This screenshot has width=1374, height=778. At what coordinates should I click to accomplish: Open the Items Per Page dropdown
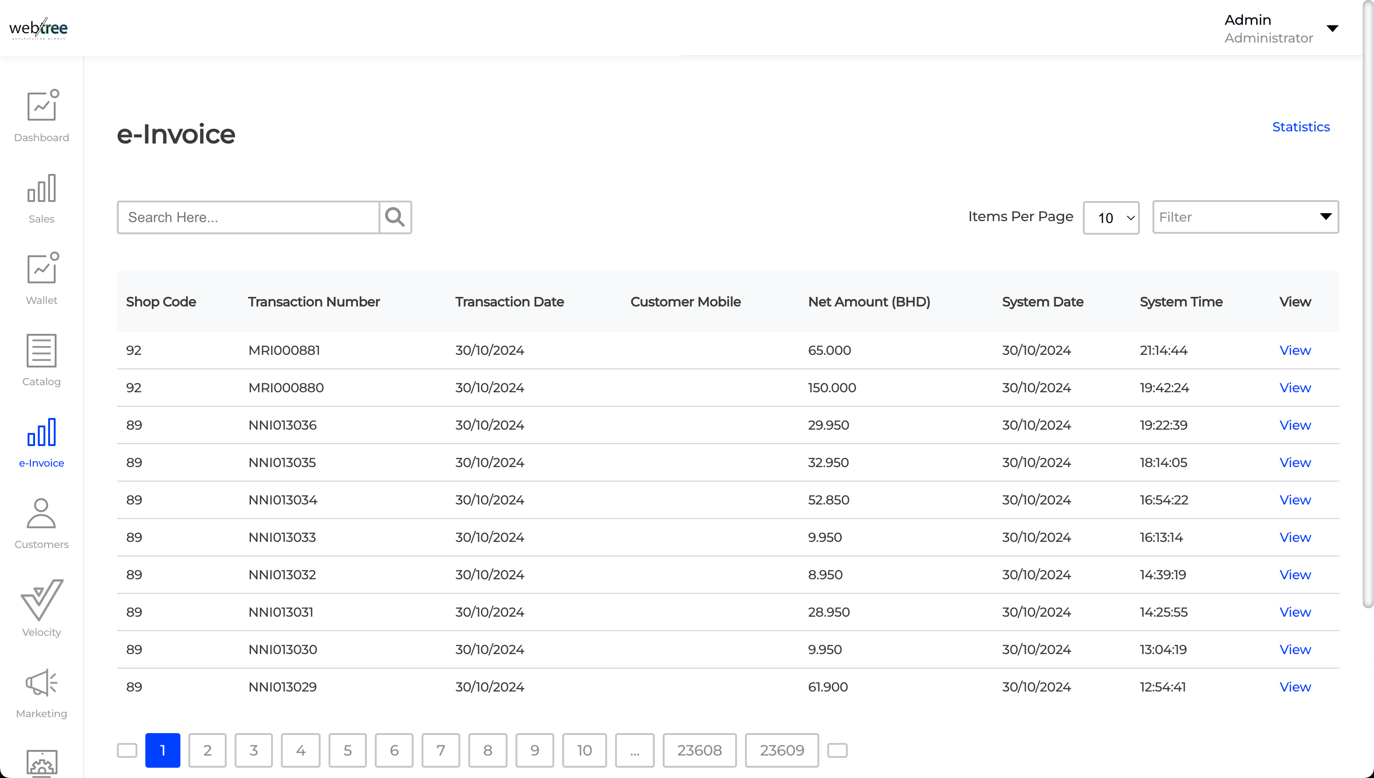1111,217
